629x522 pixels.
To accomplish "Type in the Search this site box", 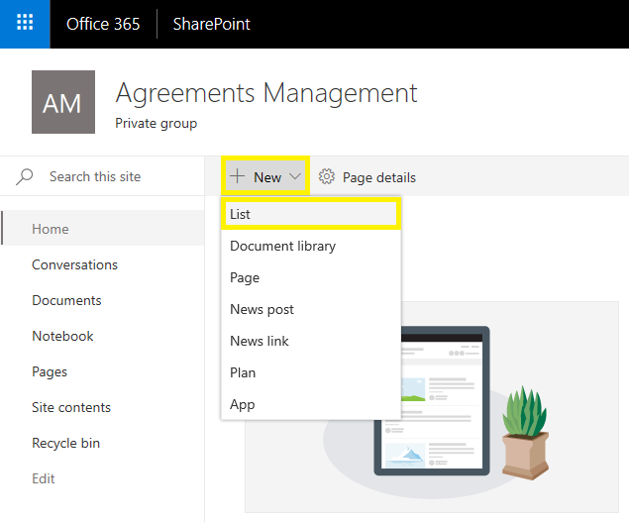I will (x=109, y=176).
